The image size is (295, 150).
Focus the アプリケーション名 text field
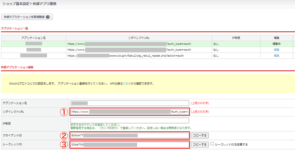tap(130, 103)
